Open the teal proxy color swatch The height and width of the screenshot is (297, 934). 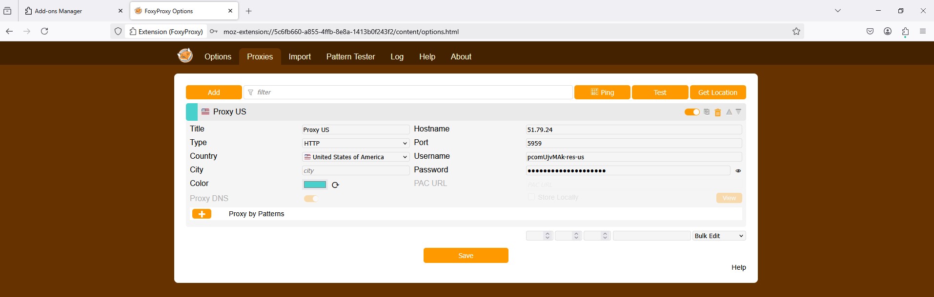pyautogui.click(x=315, y=185)
